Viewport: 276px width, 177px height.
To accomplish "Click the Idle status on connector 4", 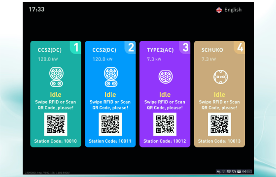I will tap(219, 94).
